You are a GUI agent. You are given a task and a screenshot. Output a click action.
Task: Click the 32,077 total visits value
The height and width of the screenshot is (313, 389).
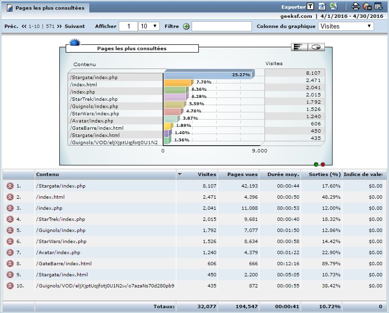(207, 307)
